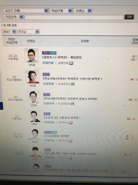The height and width of the screenshot is (185, 138).
Task: Open textbook book icon for 올림포스 미적분
Action: coord(71,63)
